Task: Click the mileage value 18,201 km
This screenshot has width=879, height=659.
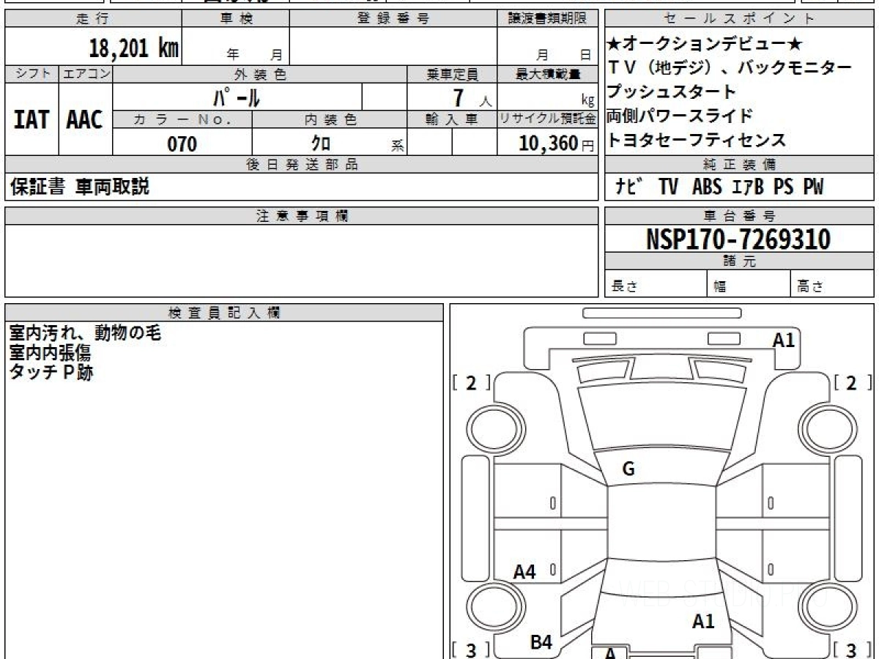Action: click(134, 49)
